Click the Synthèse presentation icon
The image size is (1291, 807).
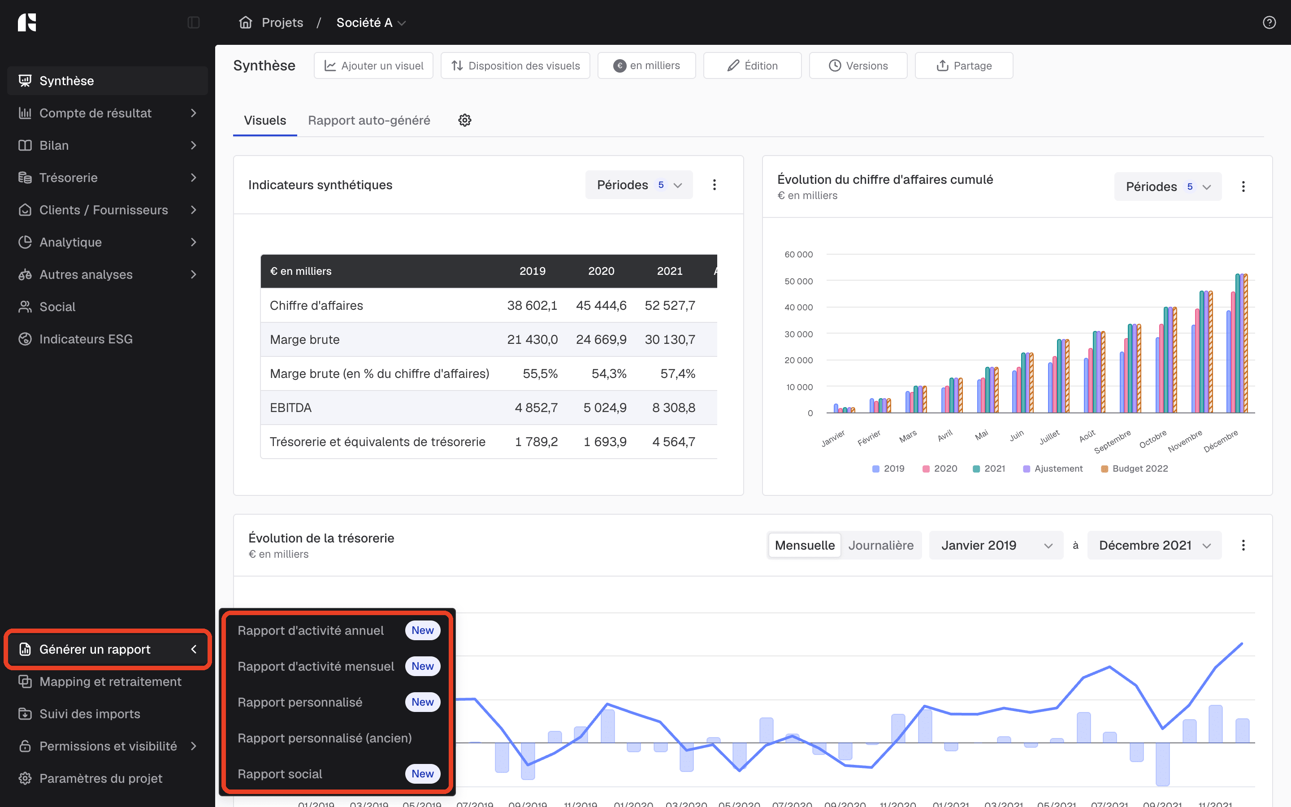[x=25, y=81]
